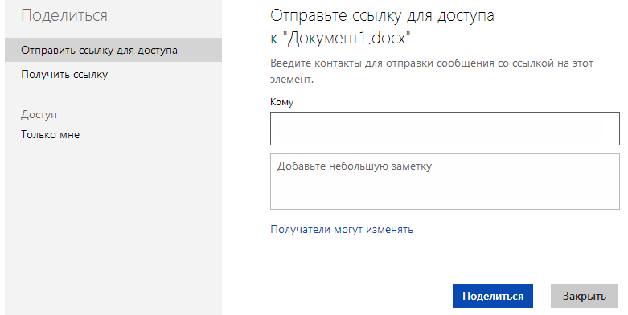The width and height of the screenshot is (628, 315).
Task: Switch to getting a link in sidebar
Action: click(x=64, y=75)
